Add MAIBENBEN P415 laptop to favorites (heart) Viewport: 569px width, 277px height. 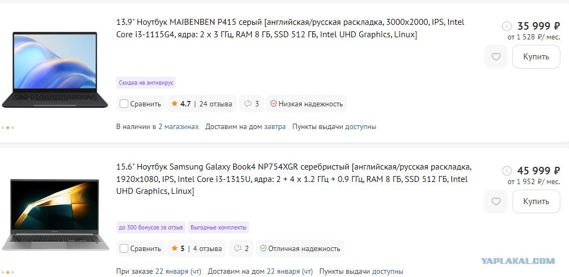click(496, 57)
